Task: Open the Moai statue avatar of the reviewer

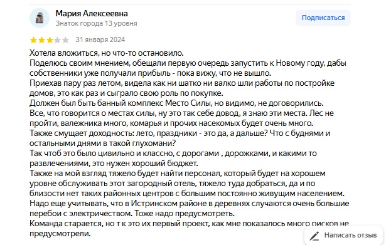Action: (x=40, y=18)
